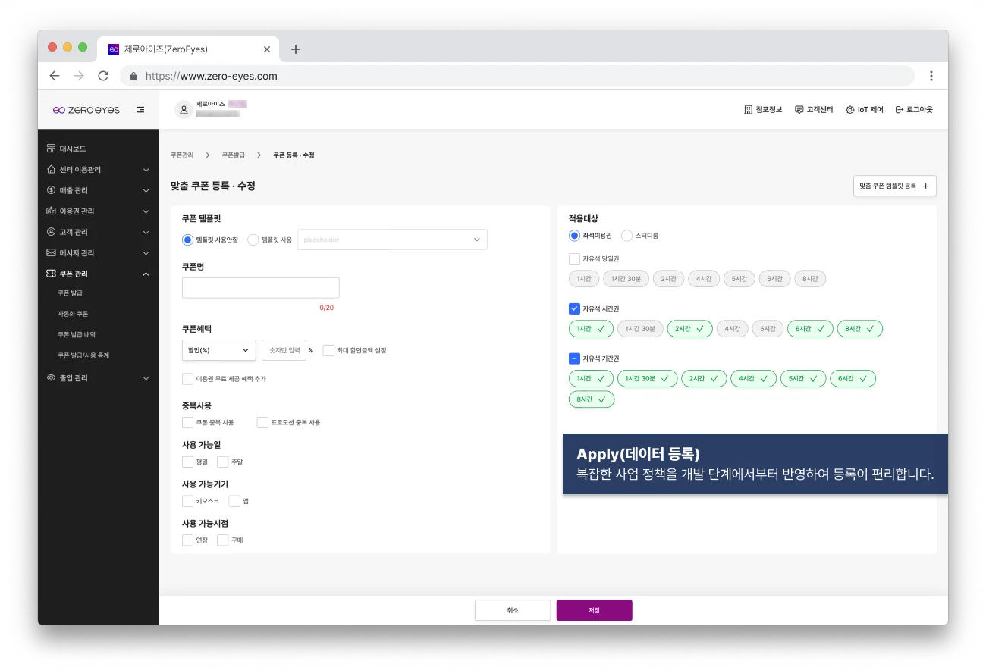This screenshot has width=986, height=670.
Task: Enable the 쿠폰 중복 사용 checkbox
Action: pos(187,422)
